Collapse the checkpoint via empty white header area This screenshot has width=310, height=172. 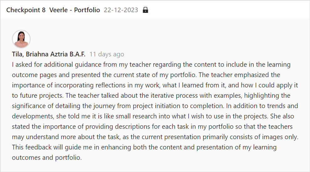pos(227,10)
